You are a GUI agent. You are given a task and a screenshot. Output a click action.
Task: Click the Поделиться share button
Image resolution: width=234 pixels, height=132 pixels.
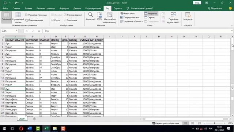tap(215, 8)
